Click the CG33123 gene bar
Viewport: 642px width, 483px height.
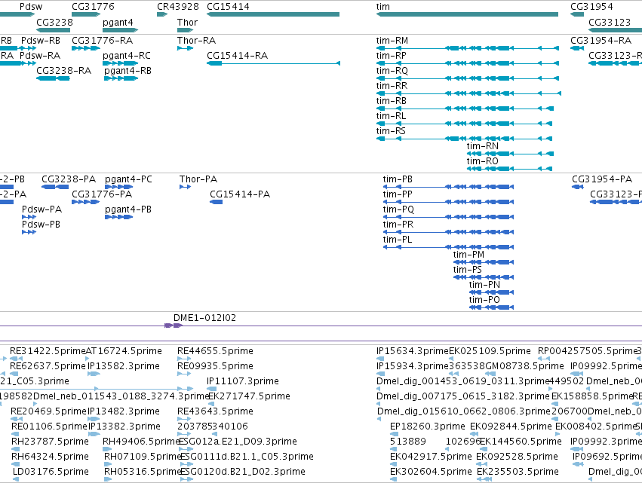(616, 30)
